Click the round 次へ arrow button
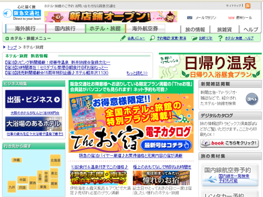The width and height of the screenshot is (263, 197). tap(252, 99)
